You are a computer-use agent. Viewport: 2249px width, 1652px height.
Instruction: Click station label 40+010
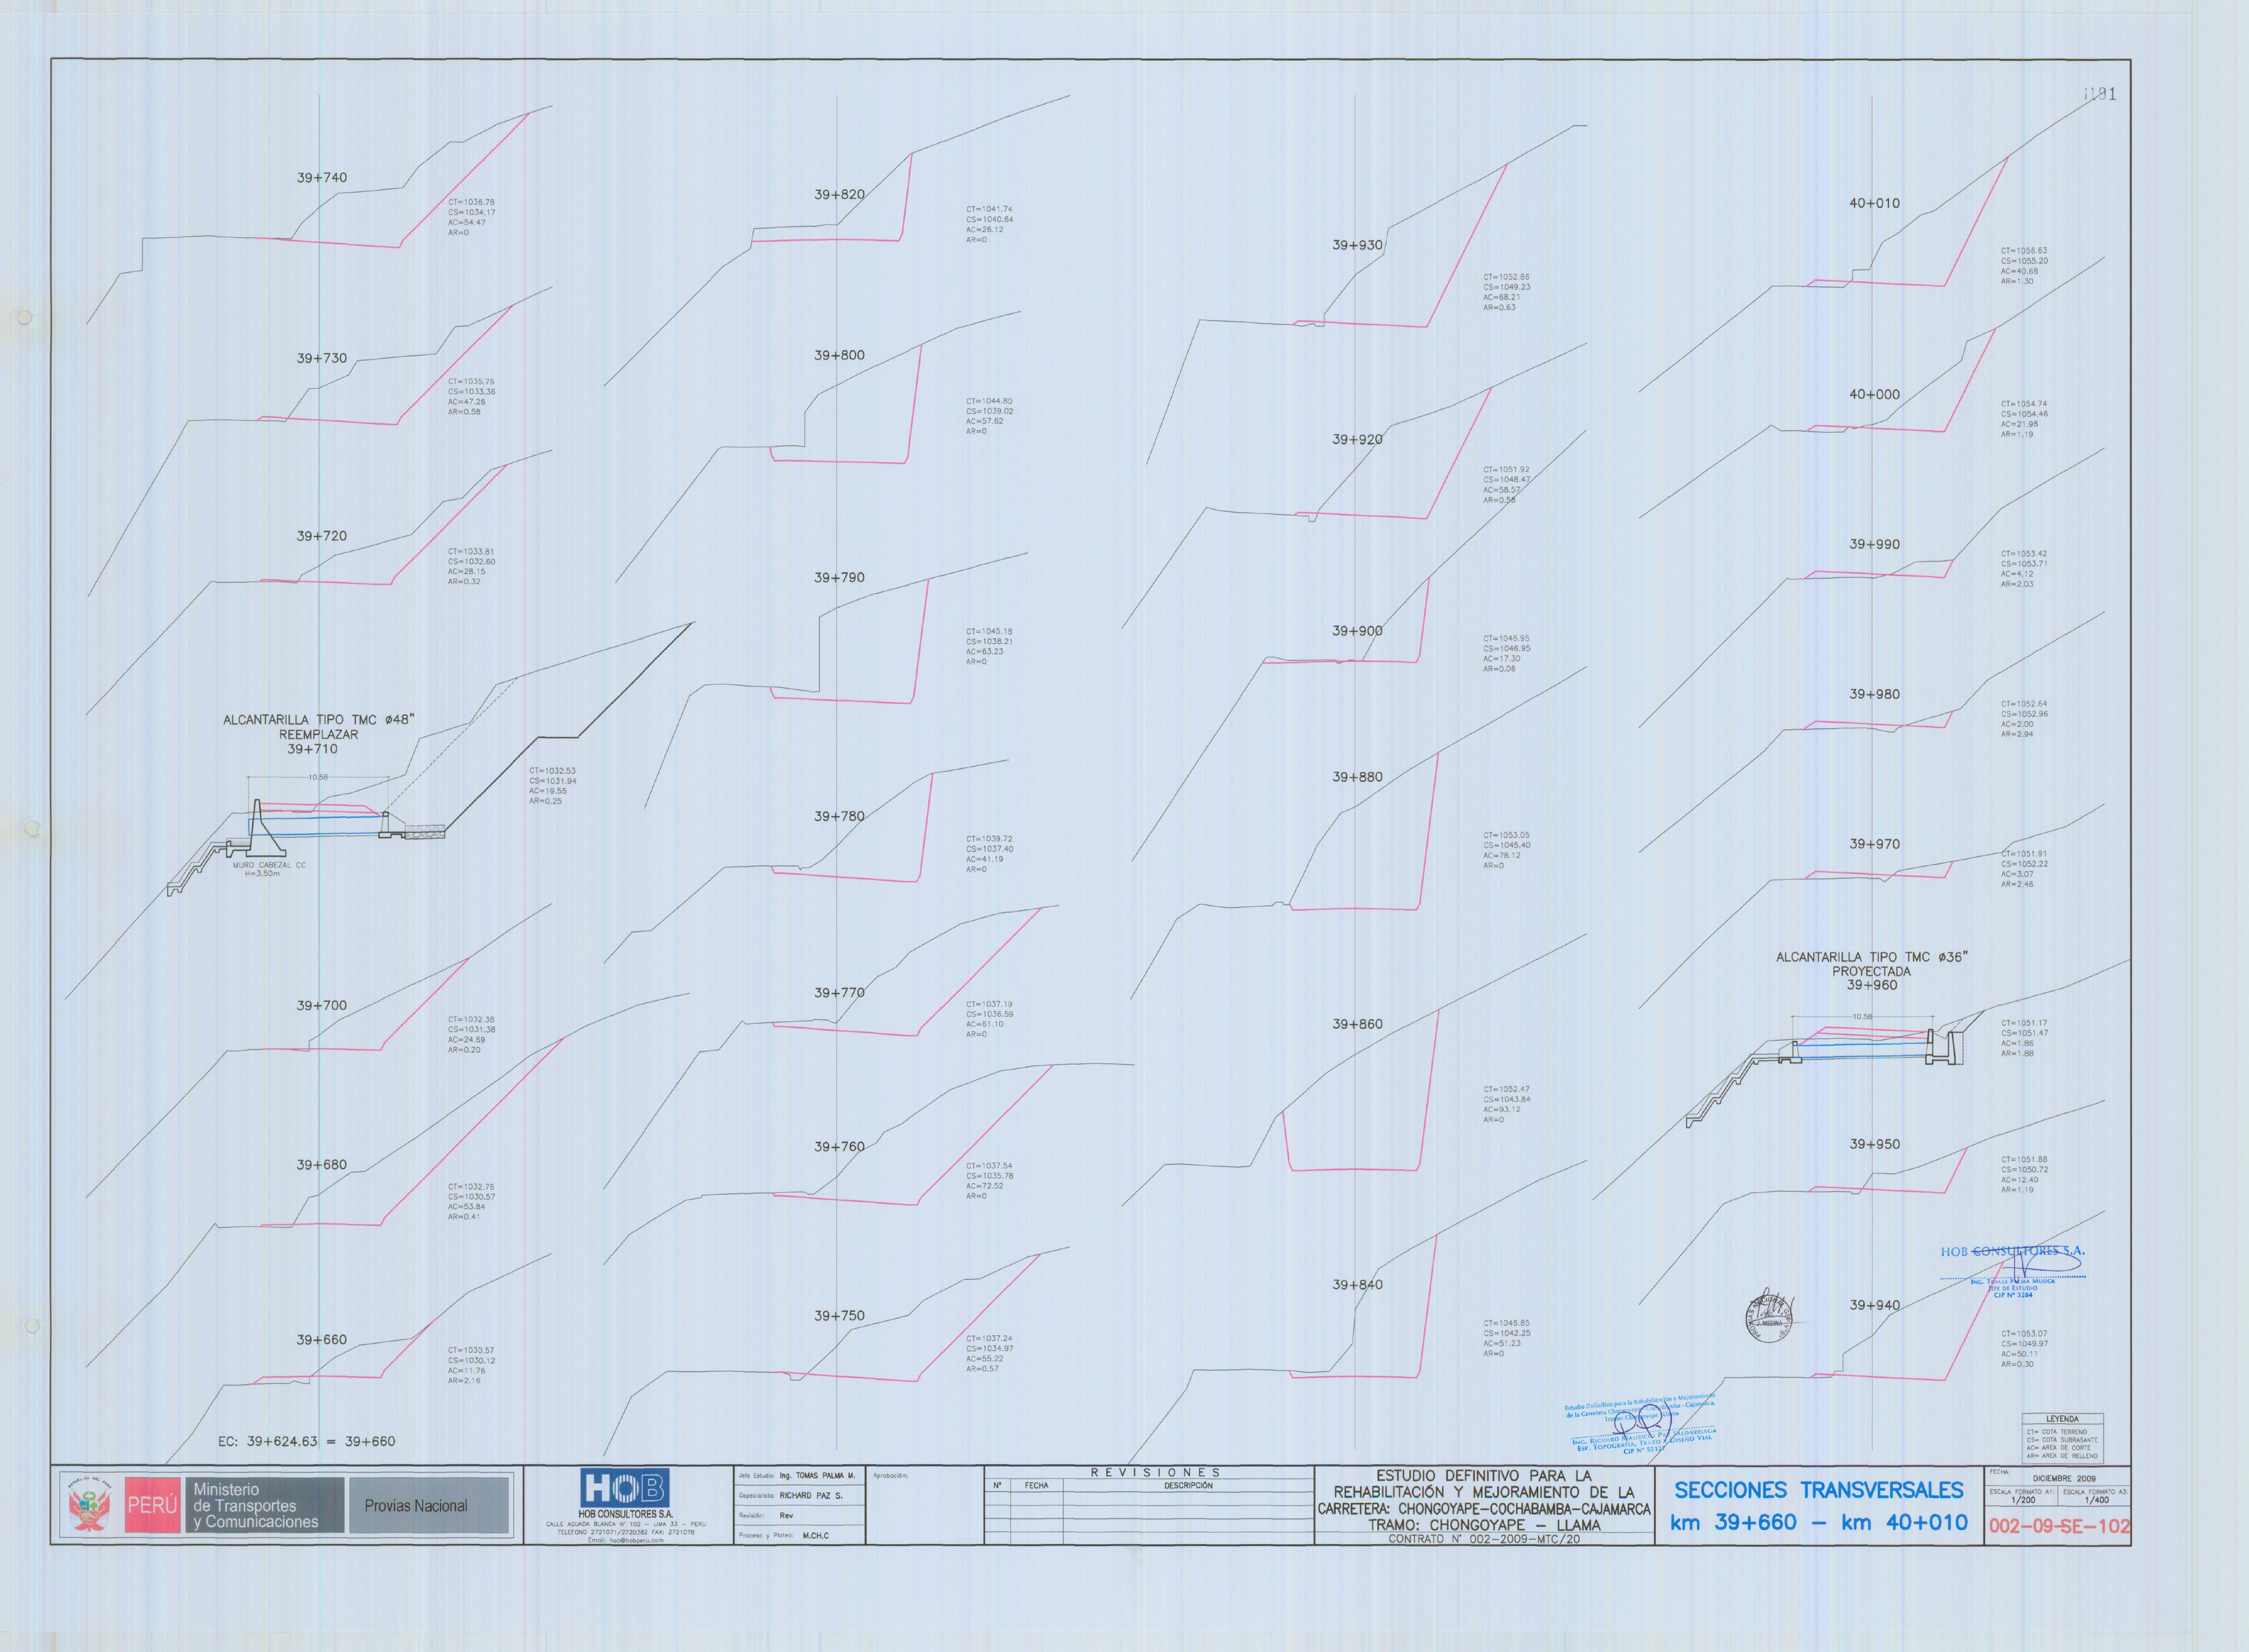click(x=1874, y=203)
